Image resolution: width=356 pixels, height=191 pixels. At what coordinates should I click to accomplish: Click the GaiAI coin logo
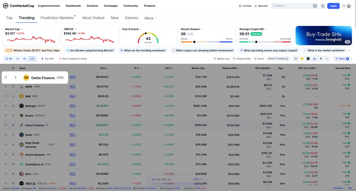[x=21, y=135]
